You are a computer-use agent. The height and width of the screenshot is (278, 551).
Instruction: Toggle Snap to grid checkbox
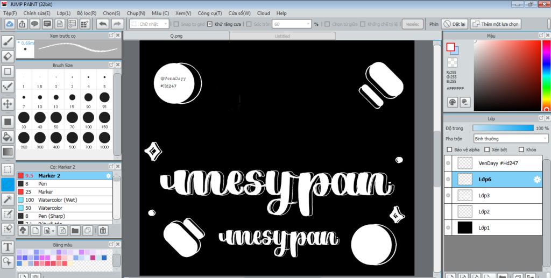[176, 24]
